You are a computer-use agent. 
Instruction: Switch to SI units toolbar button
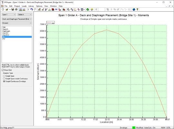tap(21, 9)
